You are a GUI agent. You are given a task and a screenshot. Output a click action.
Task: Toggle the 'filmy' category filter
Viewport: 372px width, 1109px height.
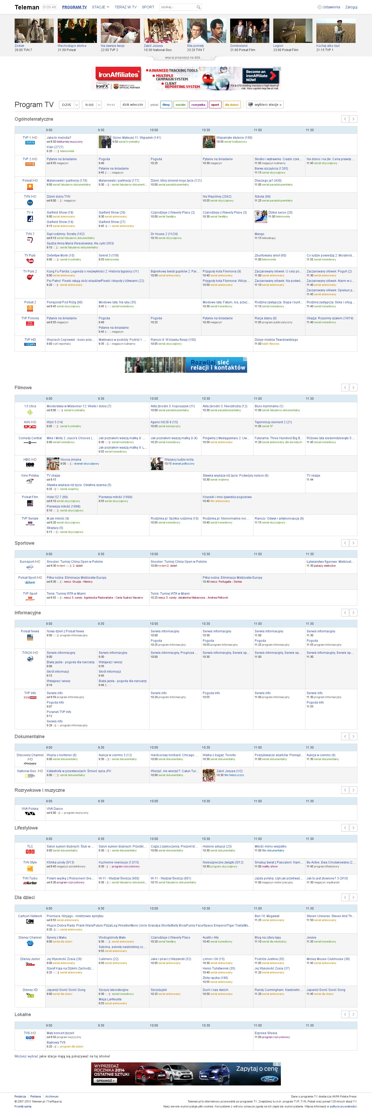tap(166, 105)
